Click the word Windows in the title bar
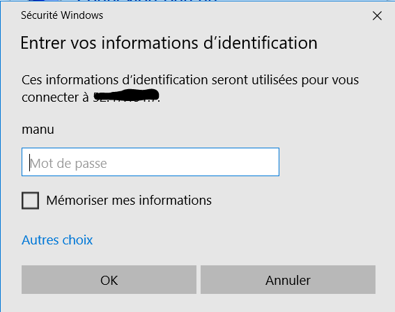The width and height of the screenshot is (395, 312). click(82, 15)
